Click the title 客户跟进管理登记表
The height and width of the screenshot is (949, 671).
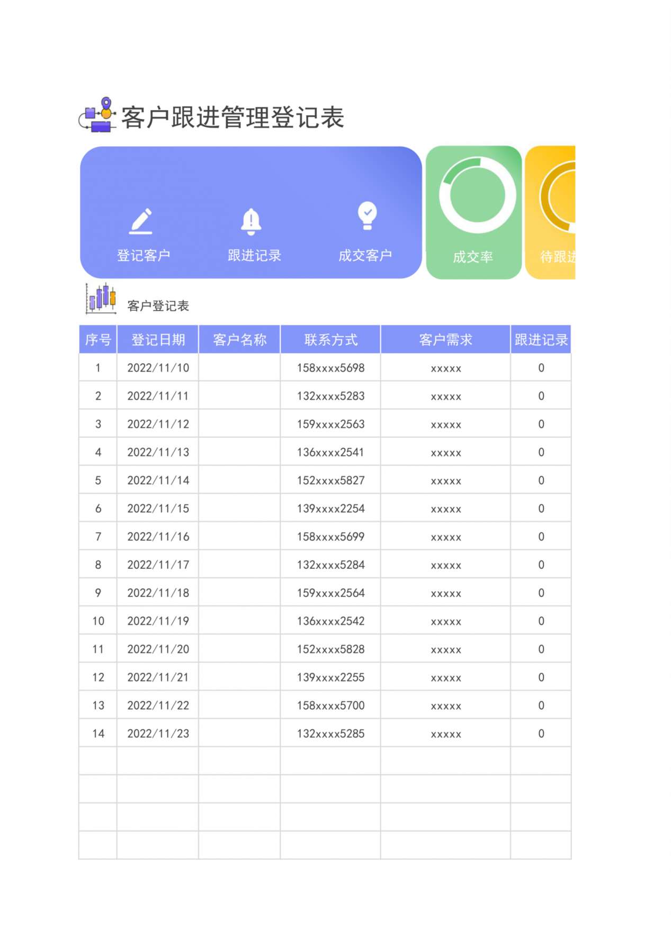(x=232, y=117)
